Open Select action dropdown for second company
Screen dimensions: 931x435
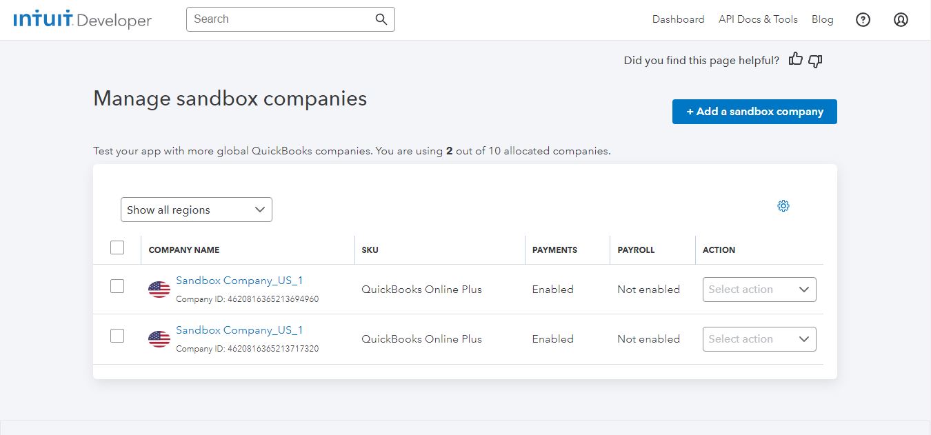pos(759,339)
